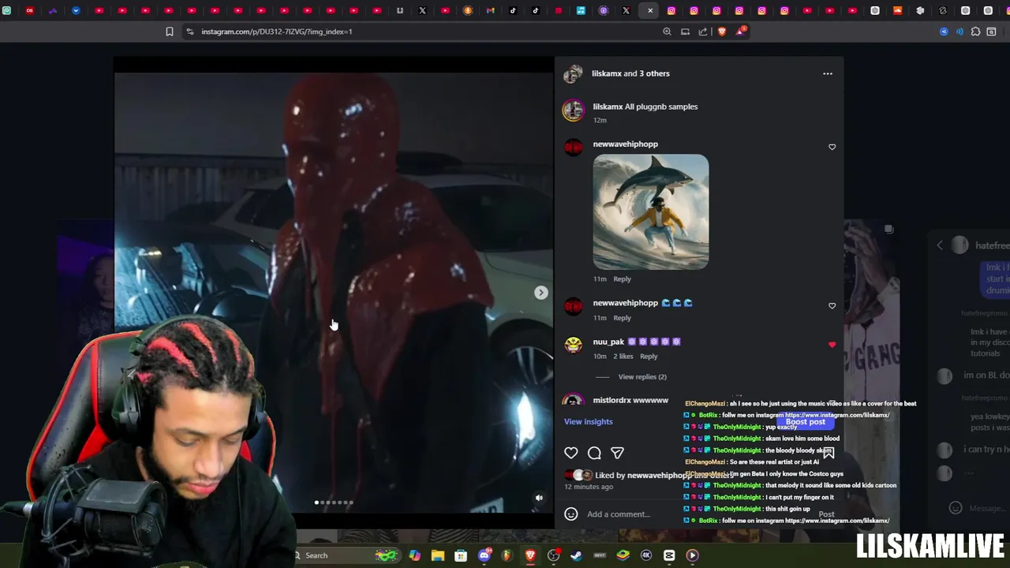Advance to the next carousel image
This screenshot has width=1010, height=568.
(541, 293)
